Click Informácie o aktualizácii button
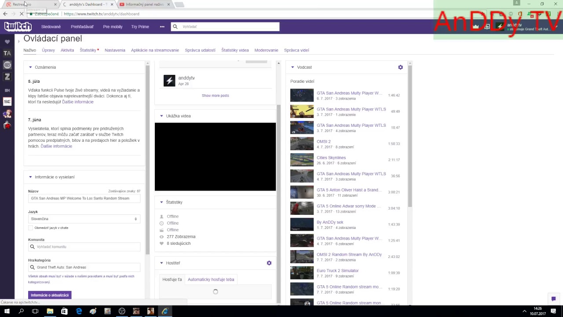Viewport: 563px width, 317px height. [x=50, y=295]
